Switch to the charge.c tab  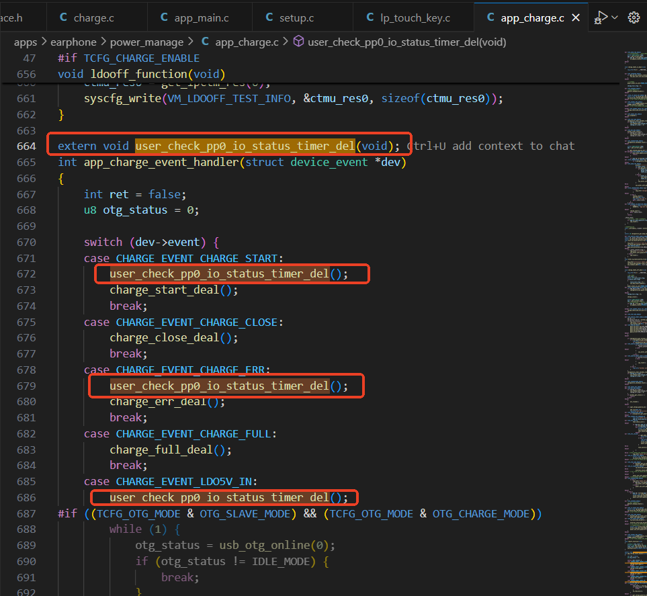[x=93, y=17]
